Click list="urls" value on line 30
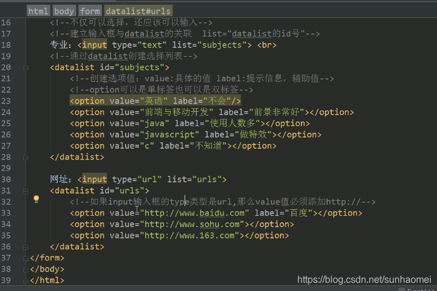Image resolution: width=437 pixels, height=291 pixels. pos(207,179)
